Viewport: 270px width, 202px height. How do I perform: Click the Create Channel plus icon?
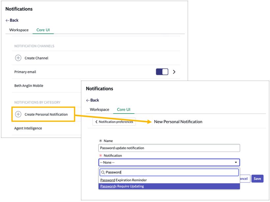(18, 58)
